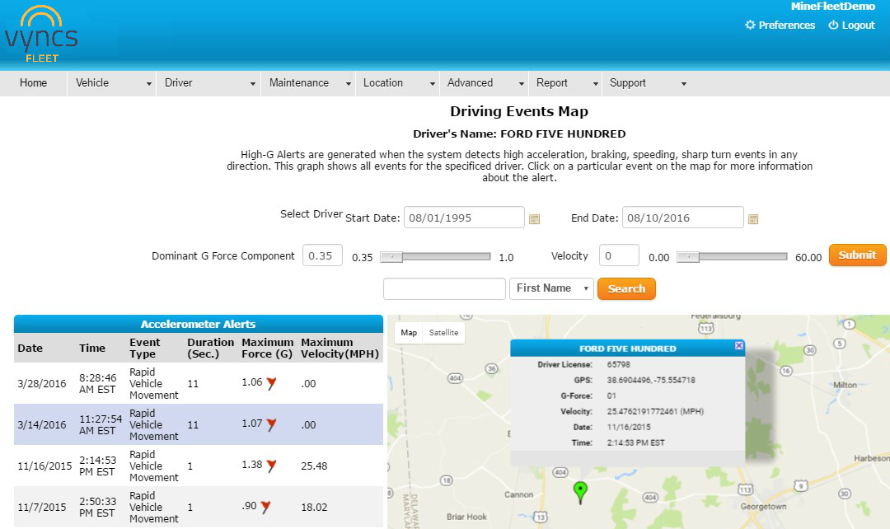Click the Velocity value input box
Screen dimensions: 890x529
[x=619, y=255]
